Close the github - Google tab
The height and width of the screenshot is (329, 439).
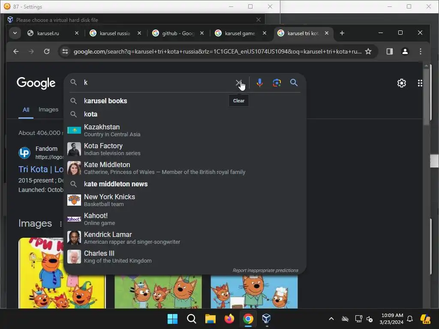point(202,33)
